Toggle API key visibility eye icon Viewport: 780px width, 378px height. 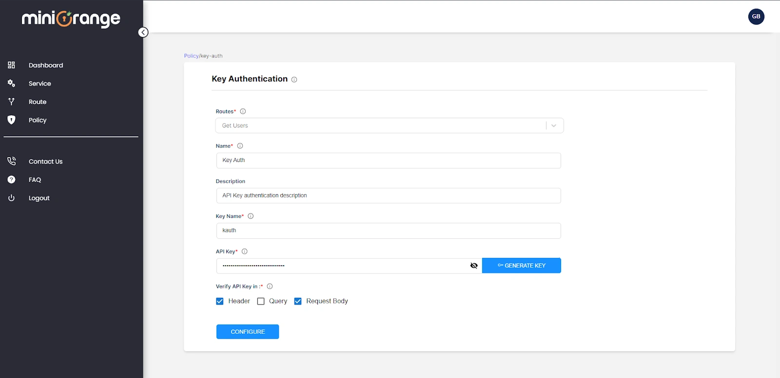coord(473,266)
